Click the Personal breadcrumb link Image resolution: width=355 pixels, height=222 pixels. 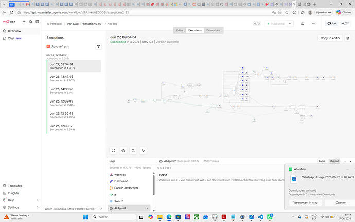(55, 24)
